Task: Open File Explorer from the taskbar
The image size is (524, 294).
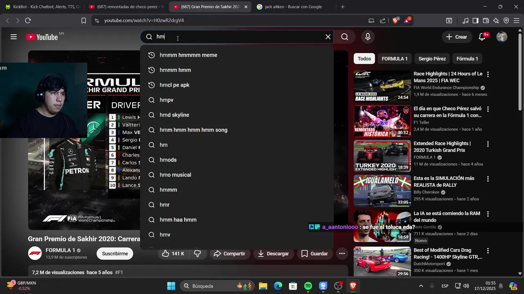Action: [263, 286]
